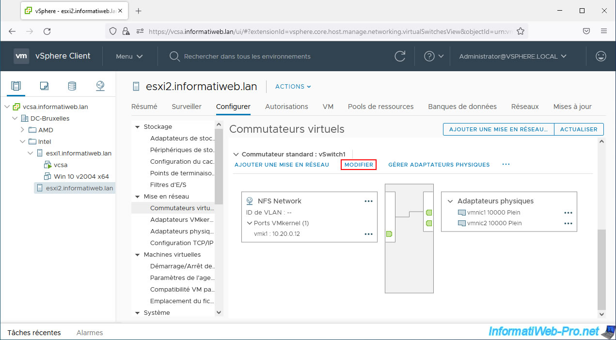Collapse the Mise en réseau section
This screenshot has height=340, width=616.
(137, 197)
